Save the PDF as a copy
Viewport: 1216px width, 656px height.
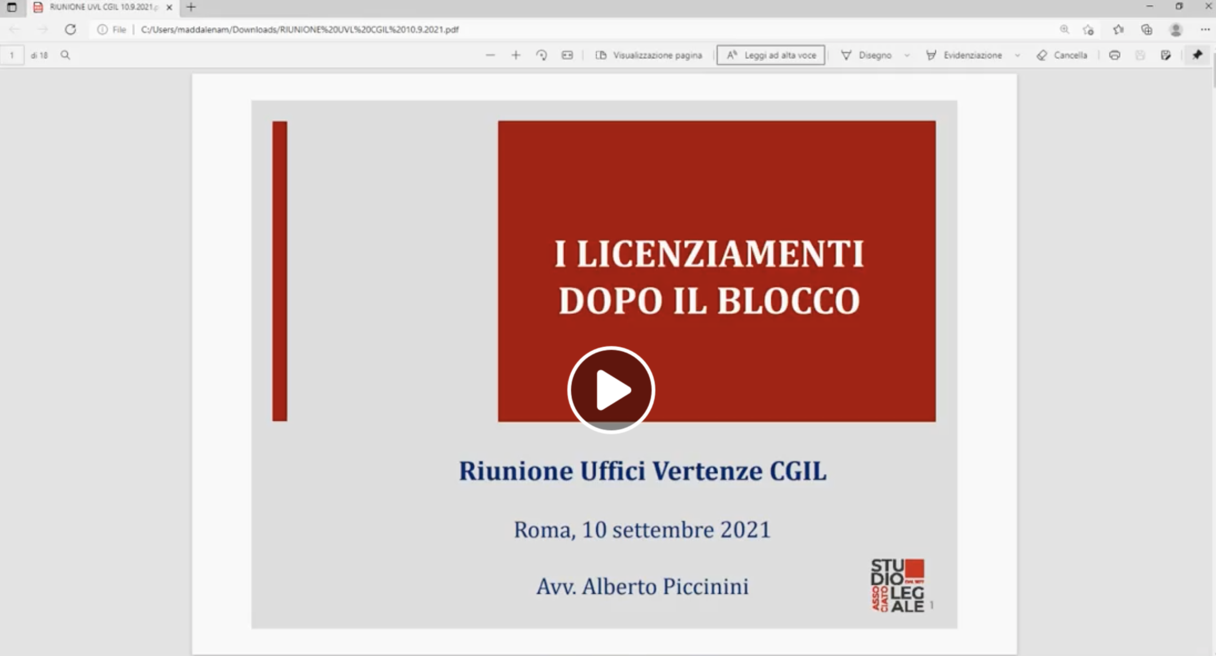click(x=1166, y=55)
